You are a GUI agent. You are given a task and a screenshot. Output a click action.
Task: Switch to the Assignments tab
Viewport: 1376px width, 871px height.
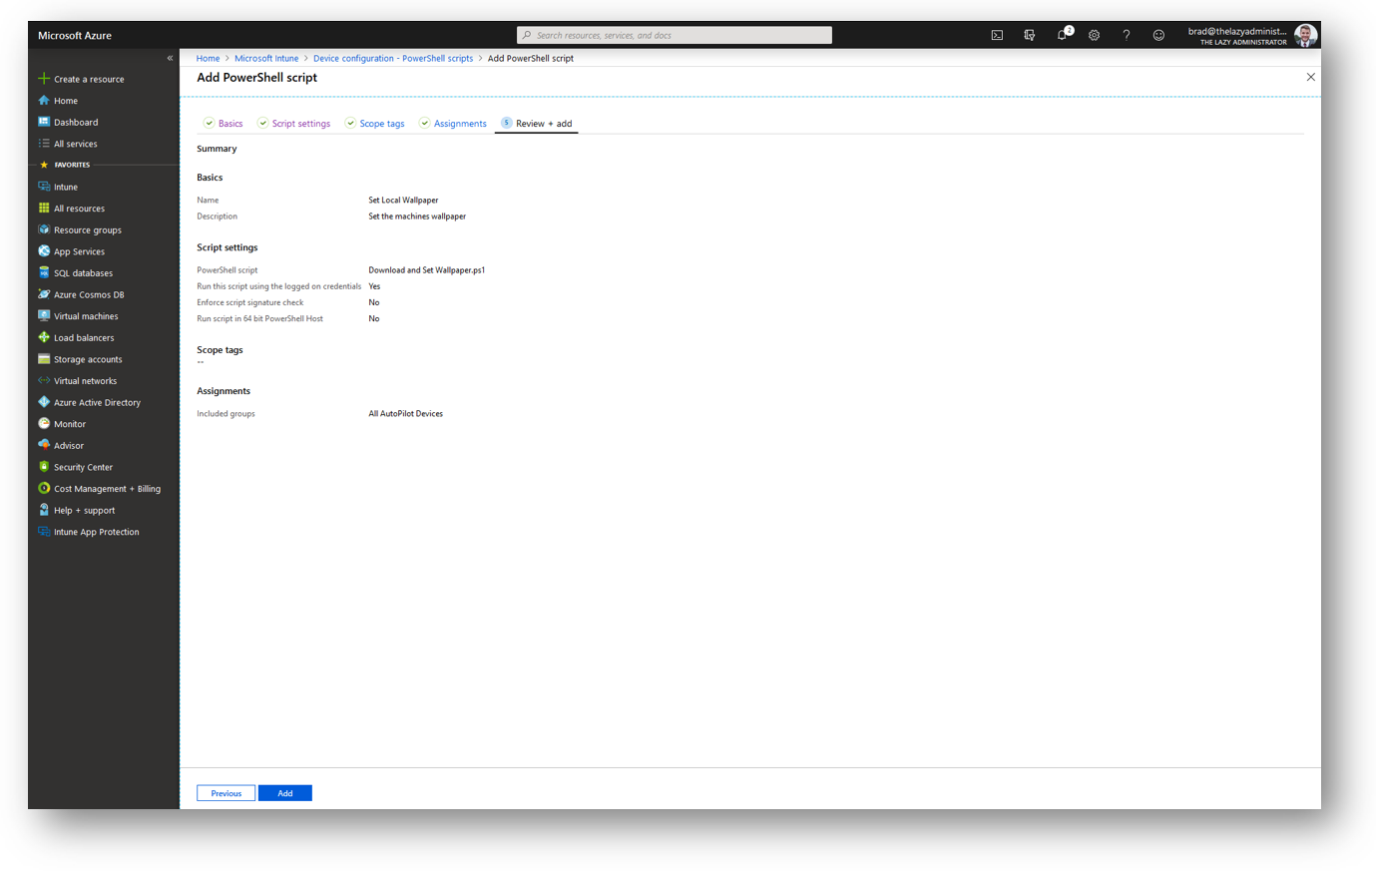(x=453, y=124)
